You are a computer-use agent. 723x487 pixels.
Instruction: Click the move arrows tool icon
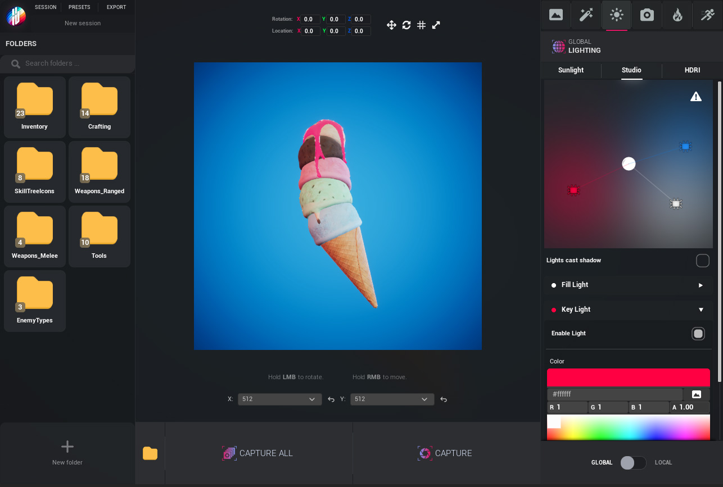[x=392, y=25]
